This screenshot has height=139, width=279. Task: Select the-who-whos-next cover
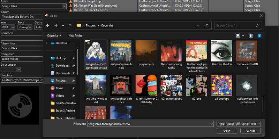[96, 85]
